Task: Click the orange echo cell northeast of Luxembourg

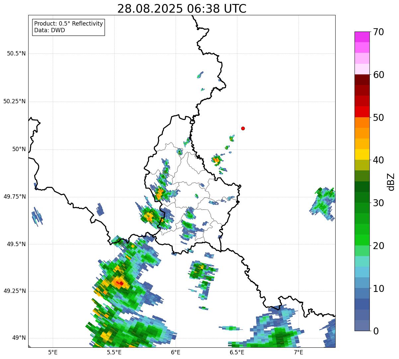Action: coord(217,160)
